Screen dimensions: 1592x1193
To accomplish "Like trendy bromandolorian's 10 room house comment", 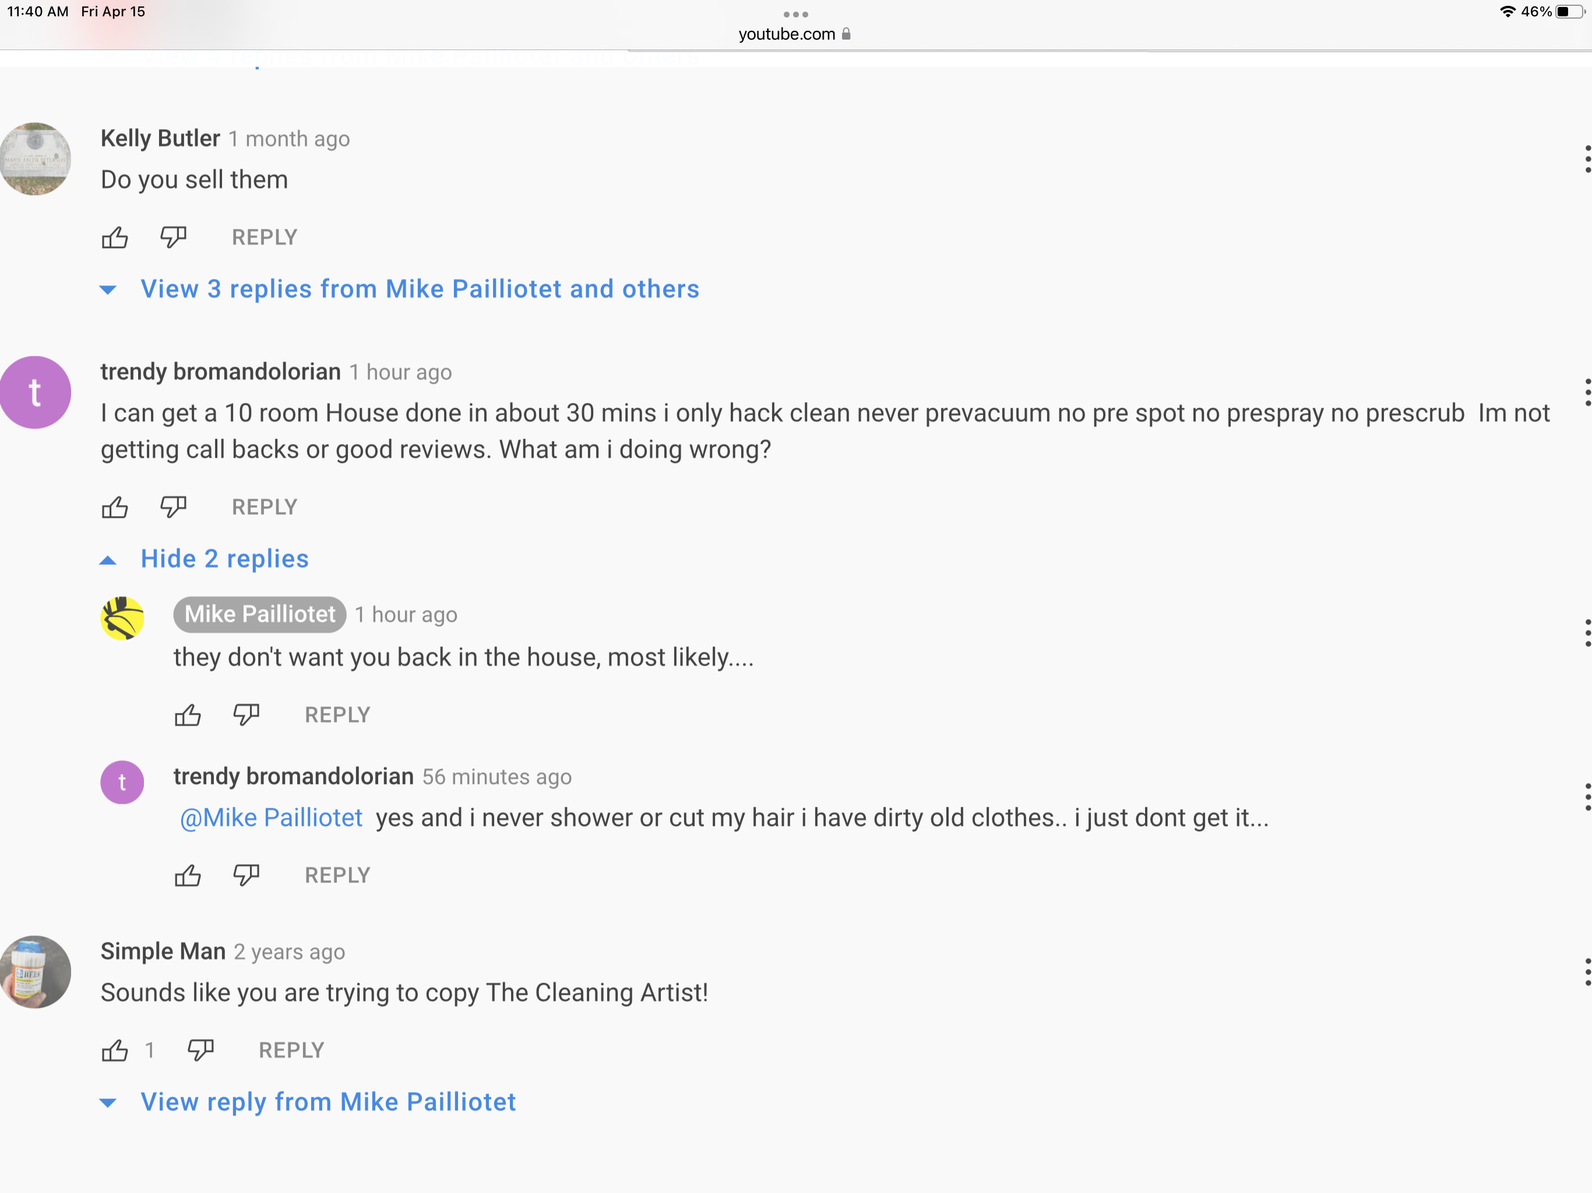I will pos(114,507).
